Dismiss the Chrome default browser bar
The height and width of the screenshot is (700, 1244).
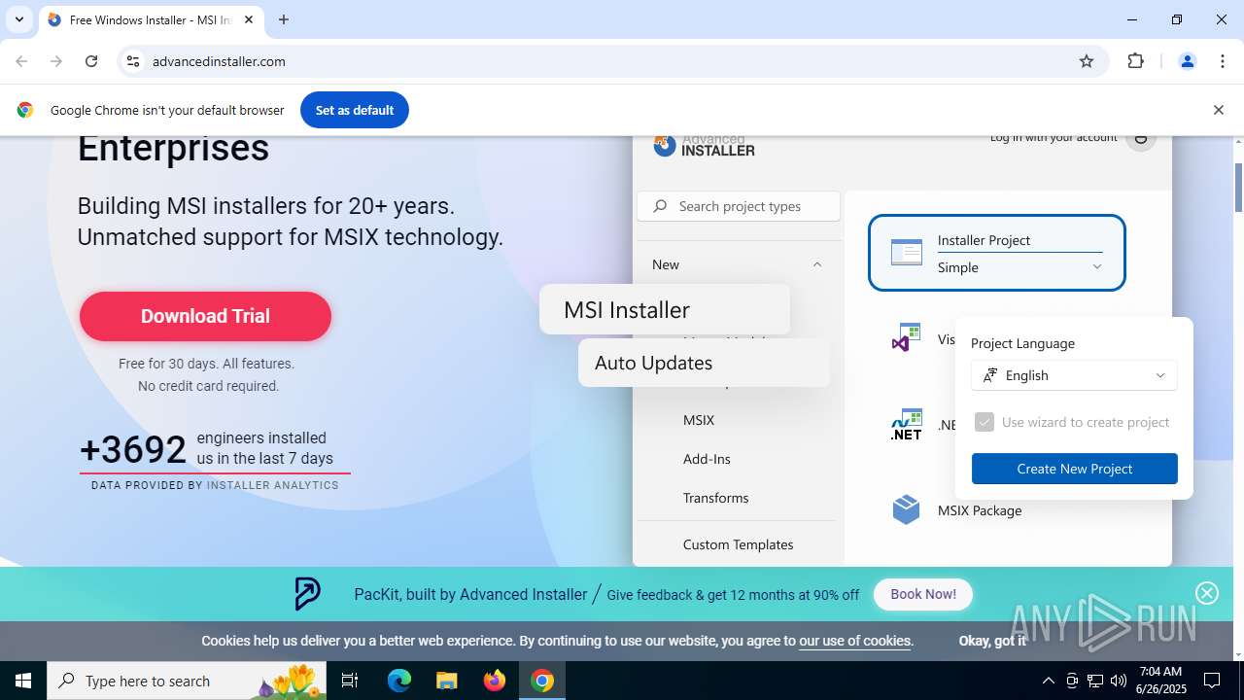(1218, 110)
